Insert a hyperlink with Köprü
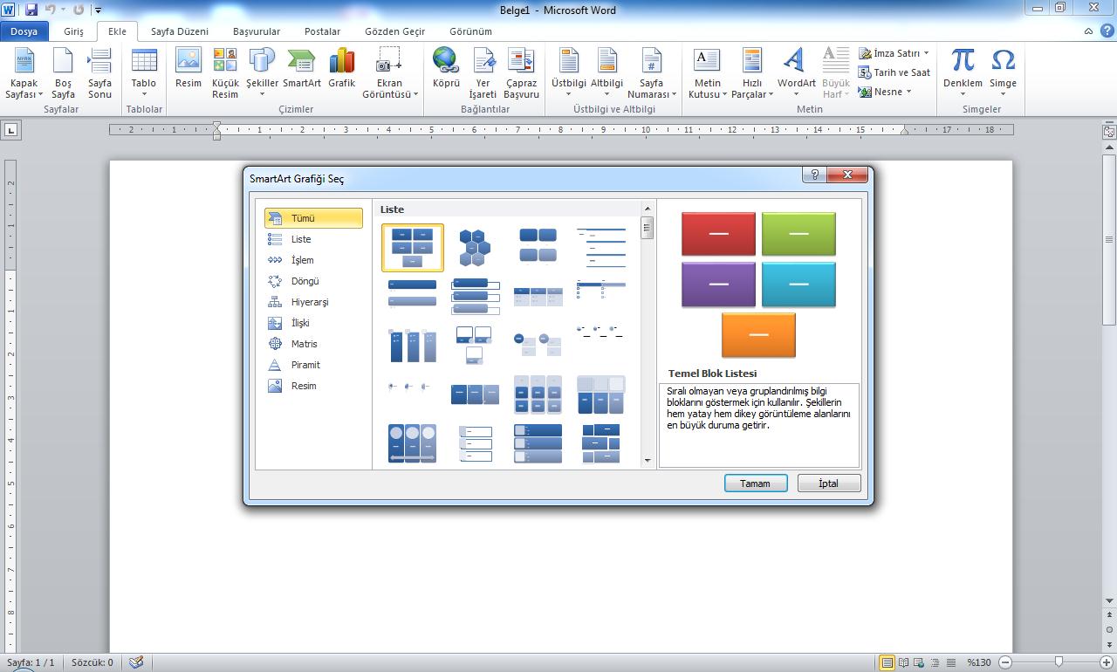Screen dimensions: 1117x672 click(x=446, y=69)
